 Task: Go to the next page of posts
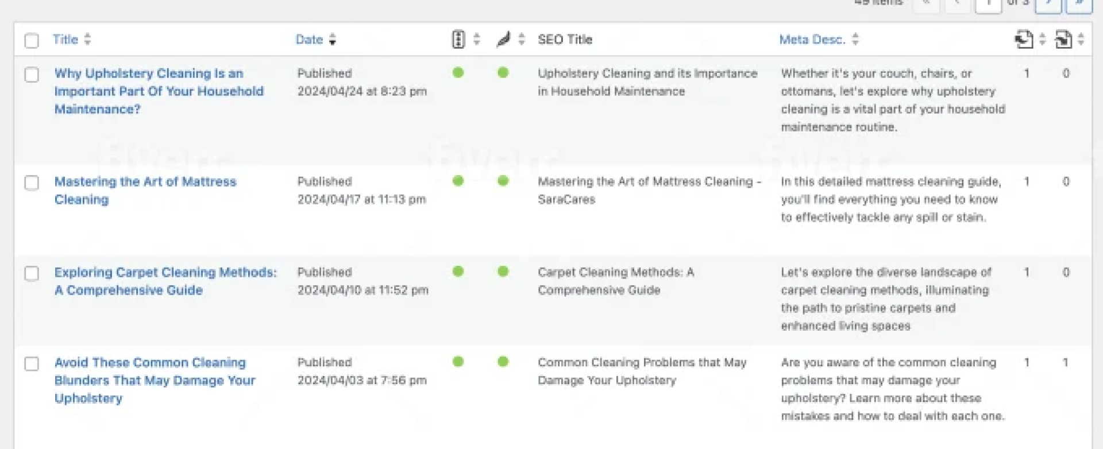coord(1048,5)
